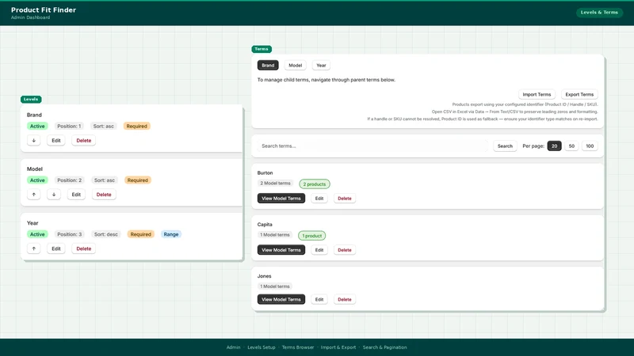Click Export Terms button
Screen dimensions: 634x356
tap(579, 94)
